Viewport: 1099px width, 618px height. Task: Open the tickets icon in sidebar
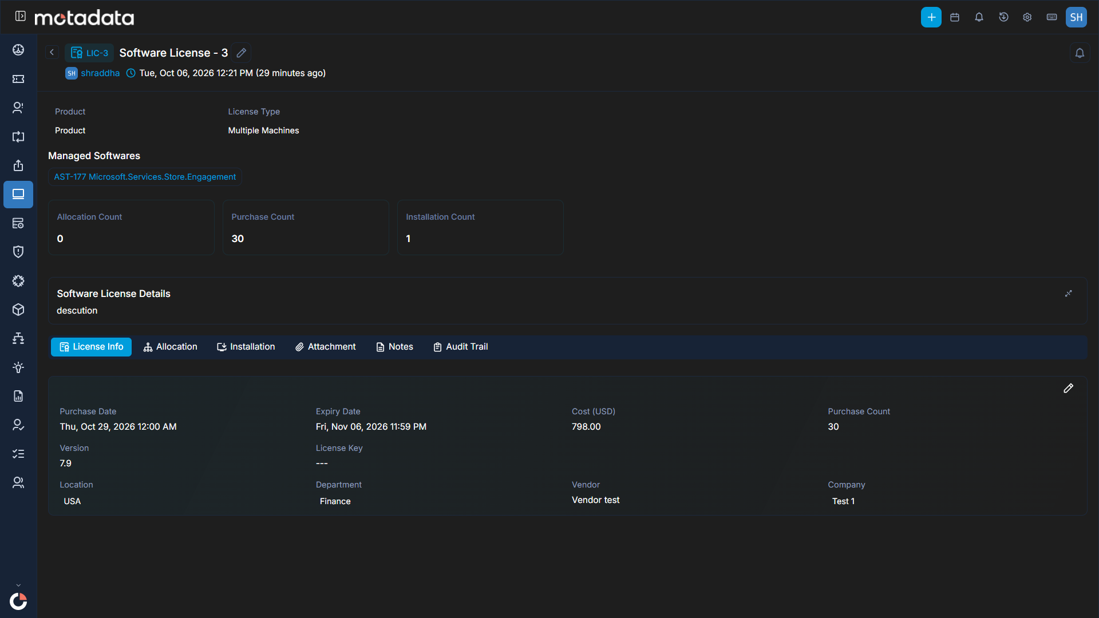pos(18,79)
